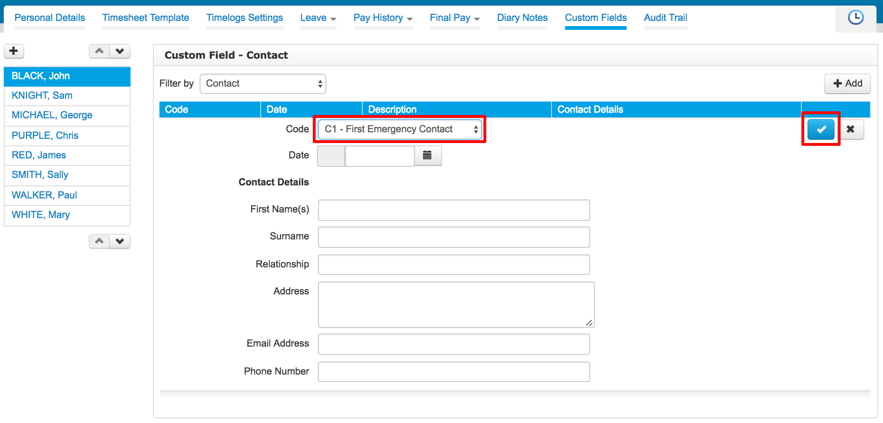The height and width of the screenshot is (423, 883).
Task: Select employee PURPLE, Chris
Action: click(x=67, y=136)
